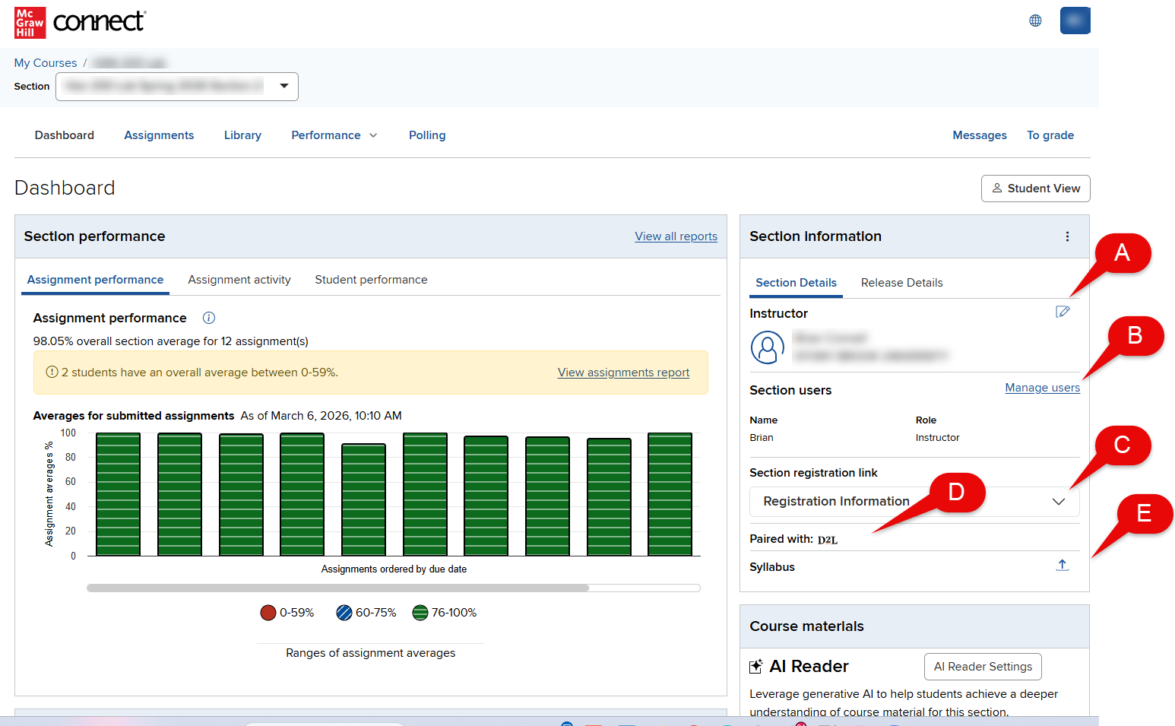
Task: Click the edit instructor pencil icon
Action: tap(1063, 312)
